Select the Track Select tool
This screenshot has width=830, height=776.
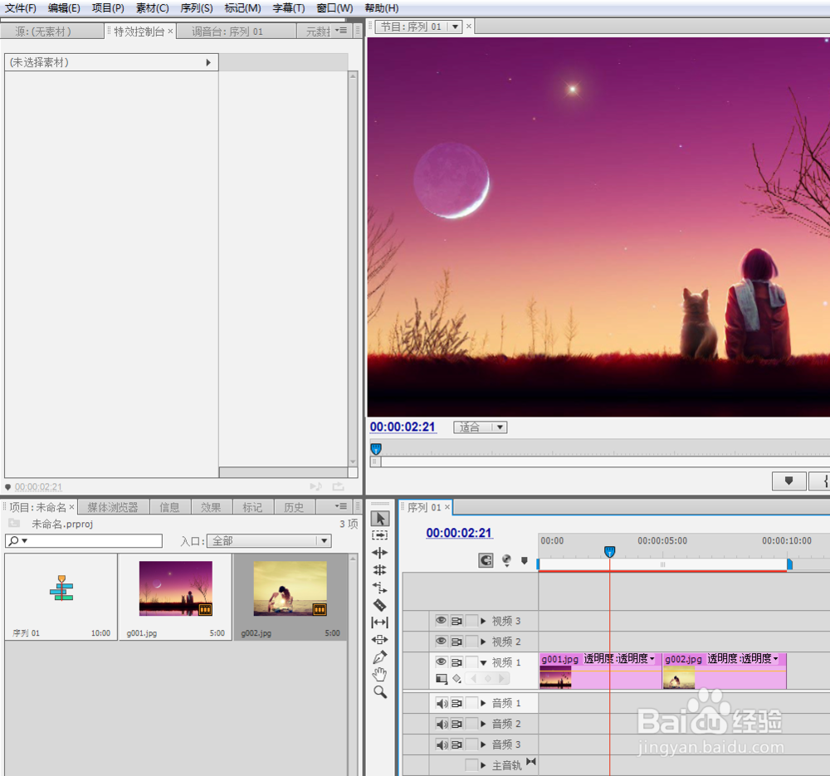[380, 535]
